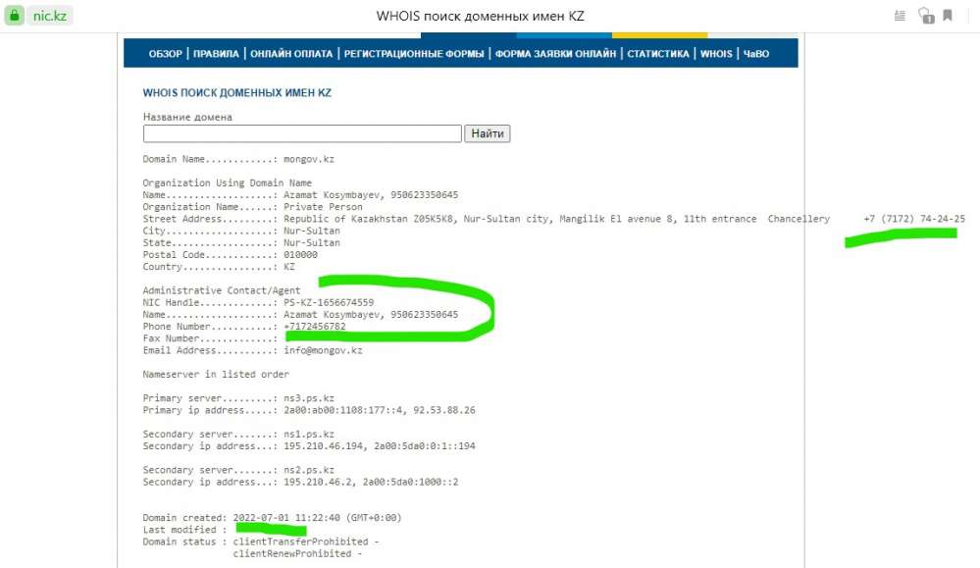Screen dimensions: 980x568
Task: Click the secondary server ns1.ps.kz
Action: pyautogui.click(x=309, y=434)
